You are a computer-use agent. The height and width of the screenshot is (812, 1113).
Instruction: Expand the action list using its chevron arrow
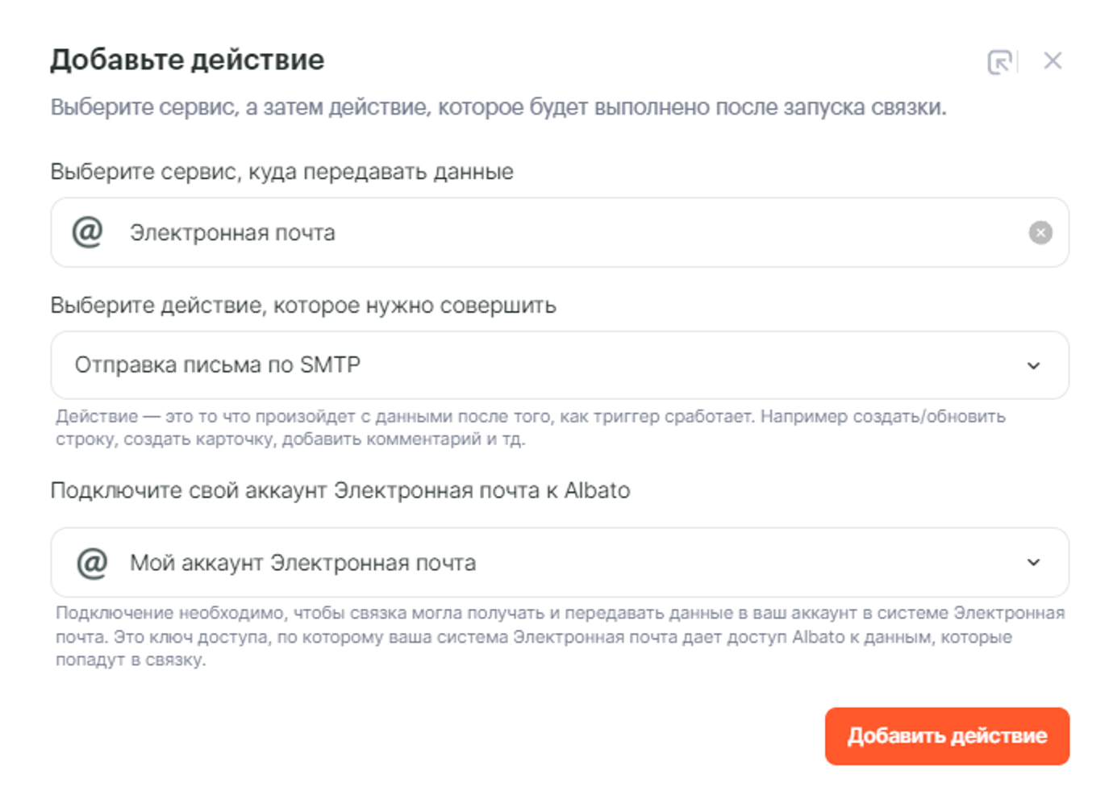point(1034,366)
